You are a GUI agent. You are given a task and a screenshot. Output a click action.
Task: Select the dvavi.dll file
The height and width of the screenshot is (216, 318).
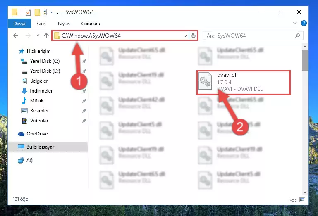point(244,83)
